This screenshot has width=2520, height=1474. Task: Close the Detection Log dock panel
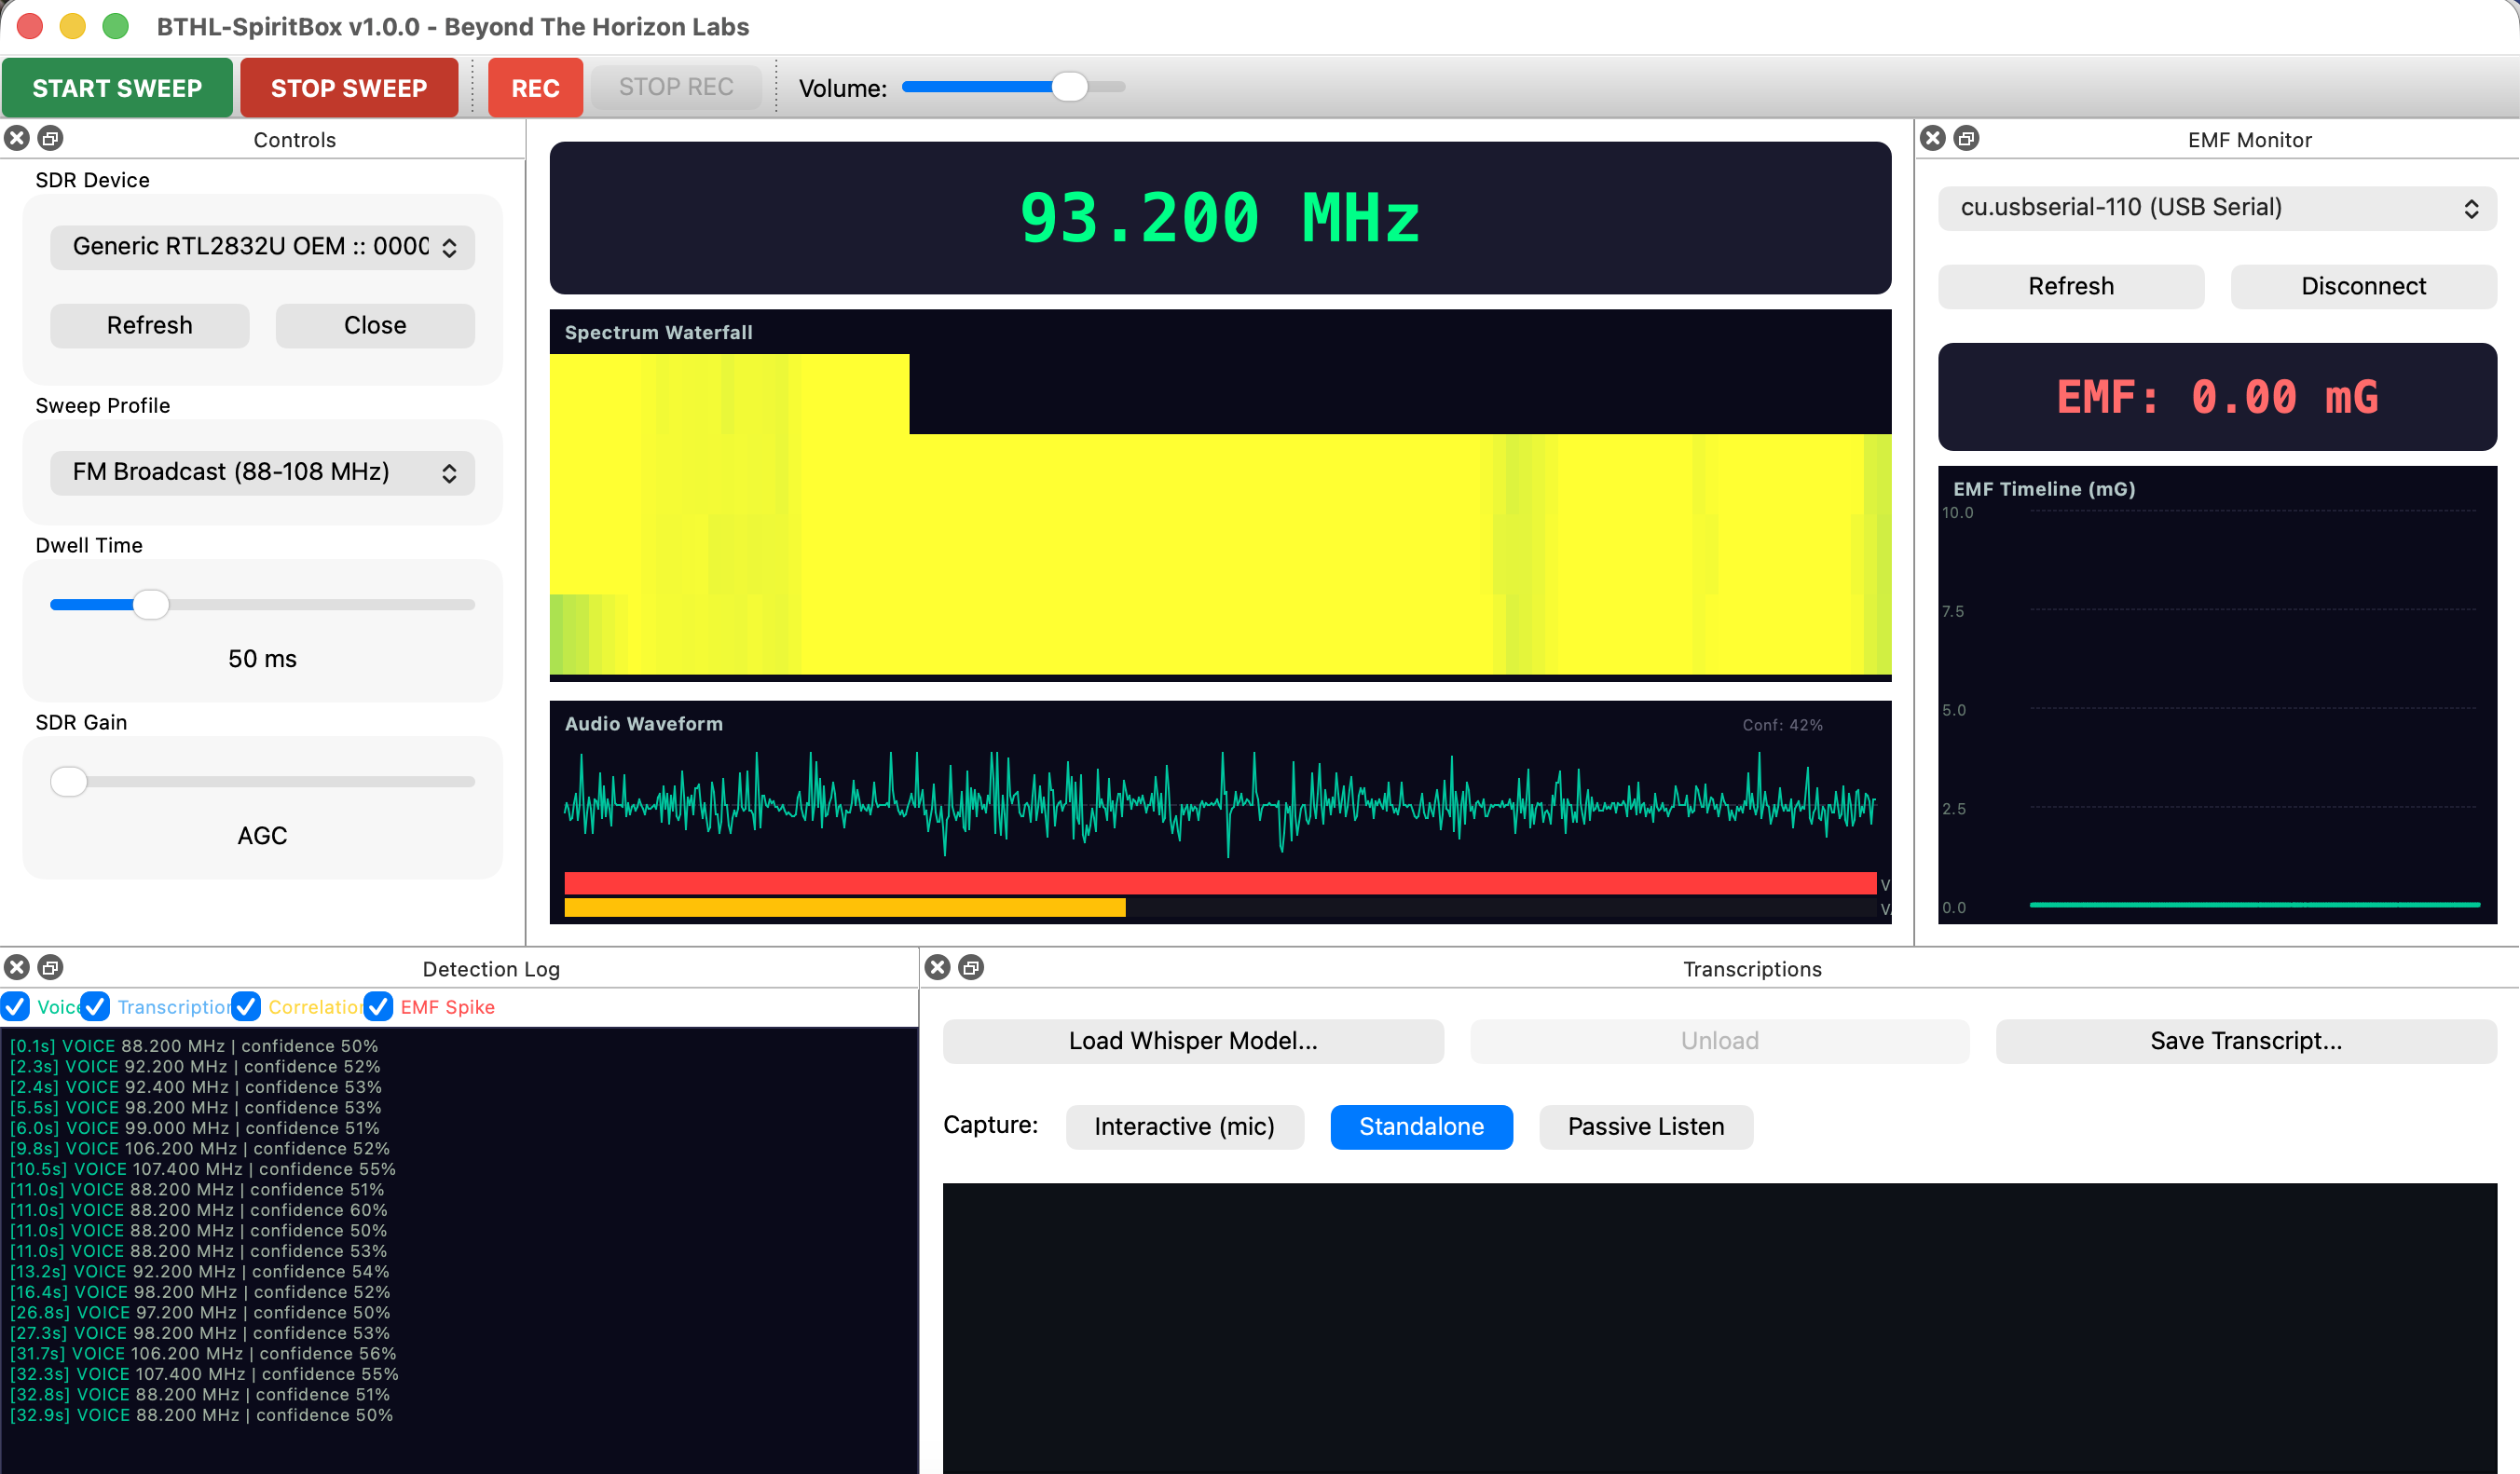tap(17, 967)
